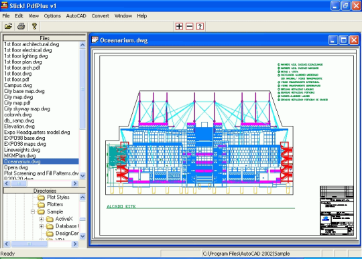Click the Database folder icon
362x259 pixels.
[50, 226]
